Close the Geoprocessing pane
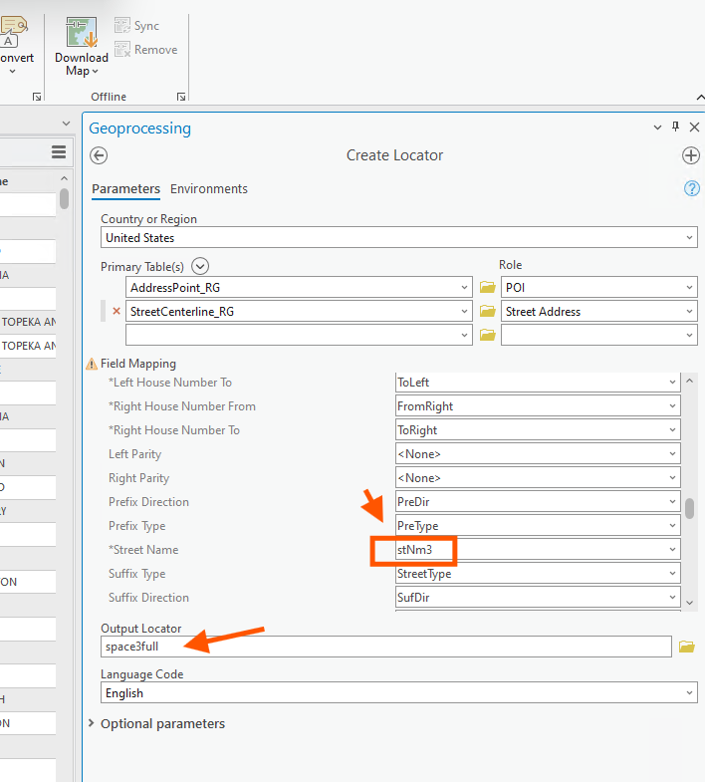The width and height of the screenshot is (705, 782). point(694,128)
